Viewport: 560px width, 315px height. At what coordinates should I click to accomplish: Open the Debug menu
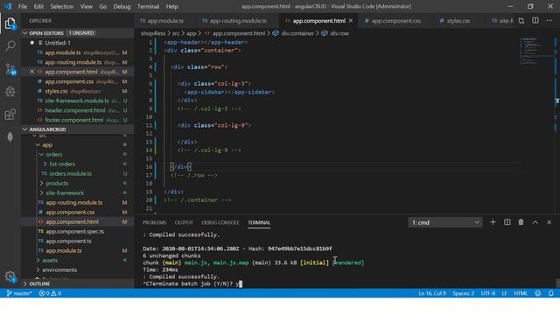click(x=122, y=6)
